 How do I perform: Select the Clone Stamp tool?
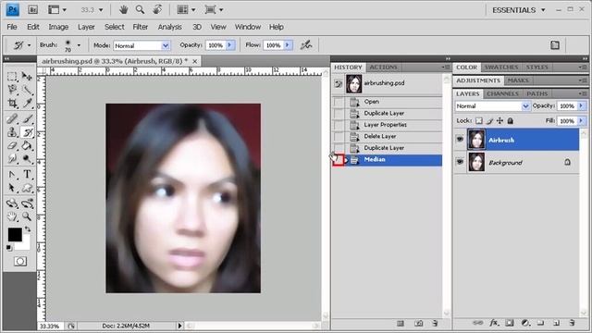pyautogui.click(x=12, y=132)
